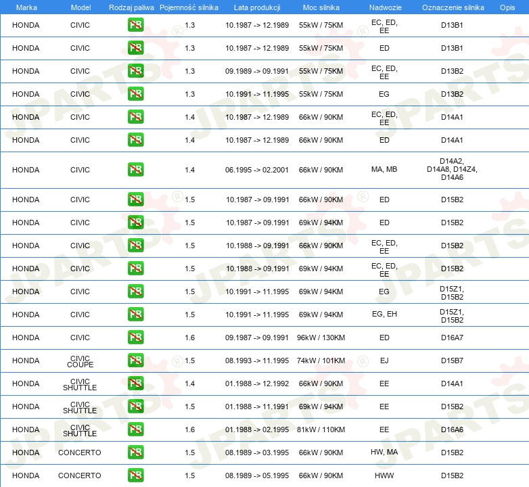529x487 pixels.
Task: Click fuel icon in CIVIC SHUTTLE D15B2 row
Action: point(135,407)
